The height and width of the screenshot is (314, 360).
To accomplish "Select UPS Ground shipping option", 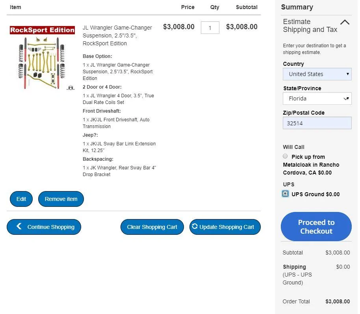I will (x=285, y=193).
